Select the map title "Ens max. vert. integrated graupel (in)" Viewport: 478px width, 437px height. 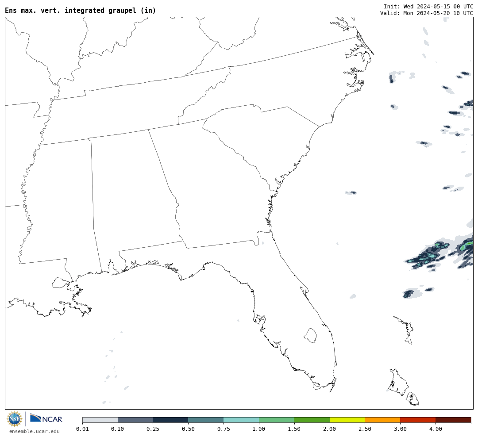80,10
